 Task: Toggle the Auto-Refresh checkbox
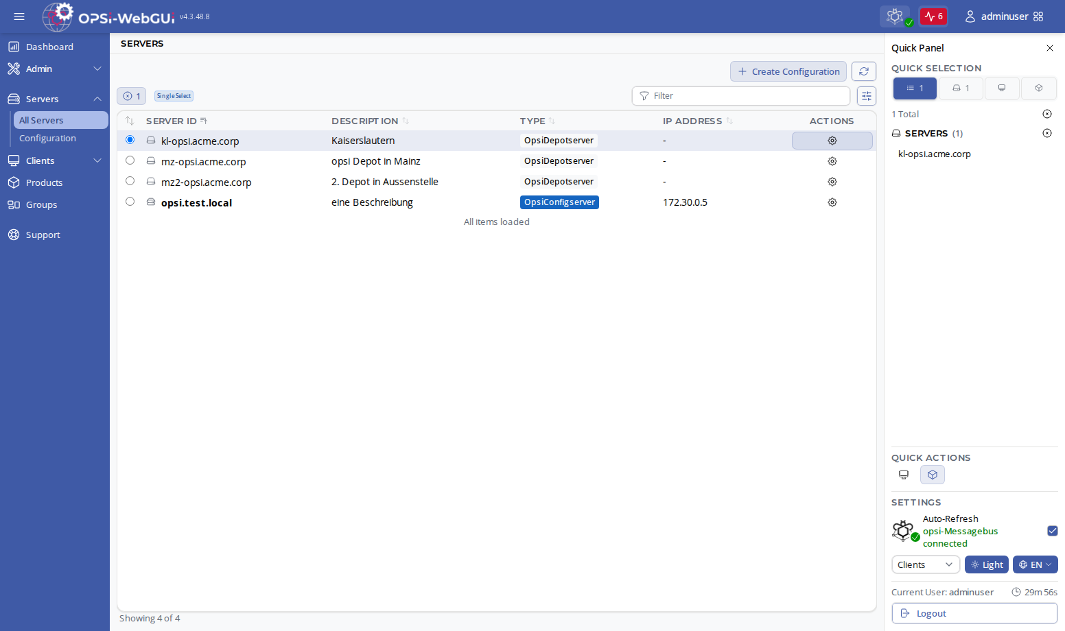coord(1053,531)
